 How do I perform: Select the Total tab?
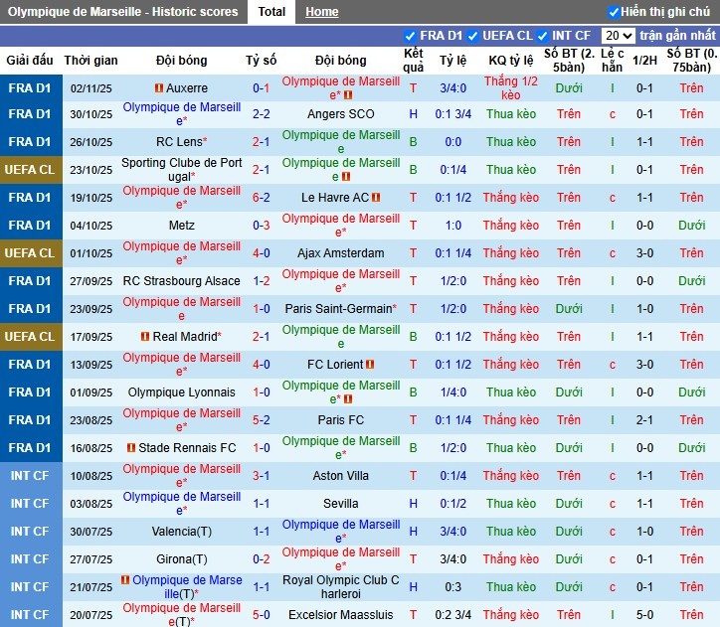271,12
